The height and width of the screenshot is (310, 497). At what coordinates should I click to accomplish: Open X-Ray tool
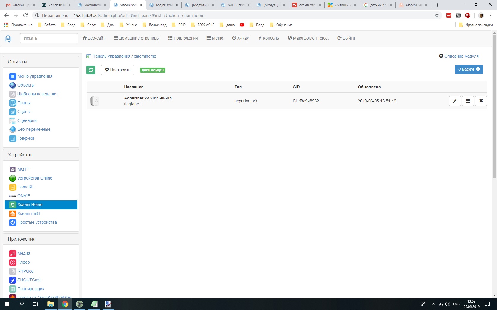[241, 38]
